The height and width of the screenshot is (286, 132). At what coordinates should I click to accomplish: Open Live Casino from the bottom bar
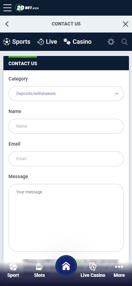93,270
